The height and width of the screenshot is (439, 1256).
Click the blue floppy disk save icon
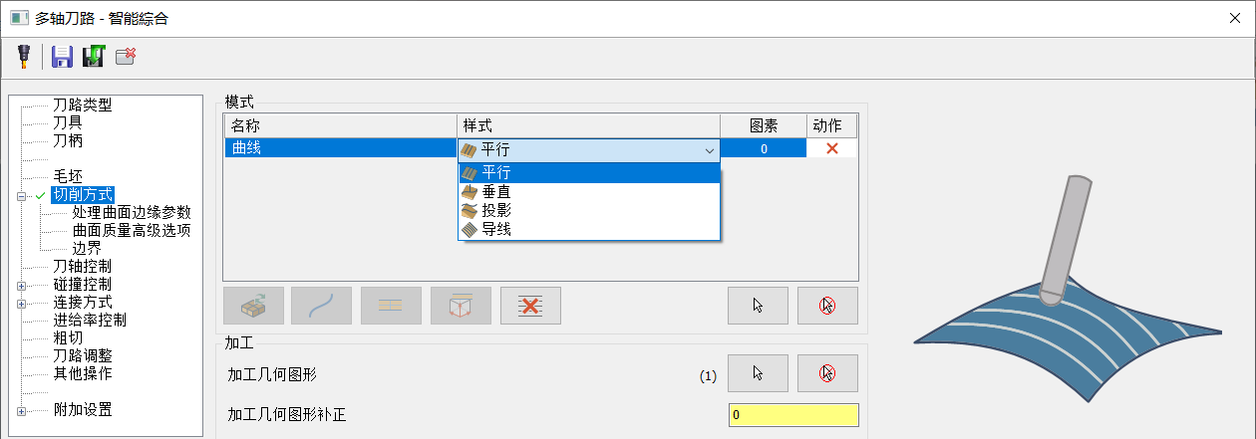62,57
